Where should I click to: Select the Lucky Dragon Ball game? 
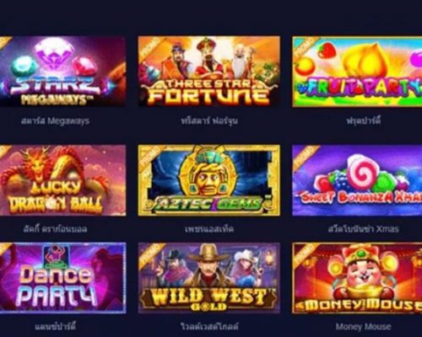(x=62, y=180)
